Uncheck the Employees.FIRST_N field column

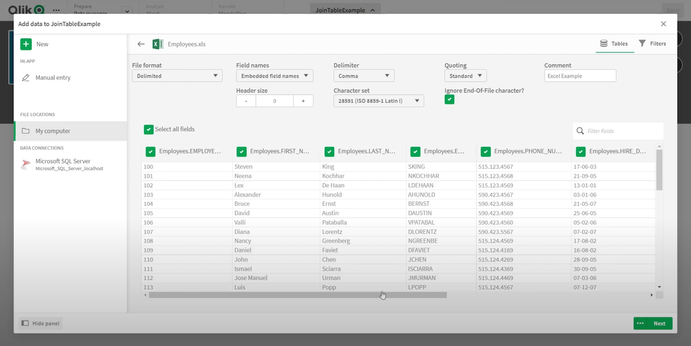click(241, 151)
